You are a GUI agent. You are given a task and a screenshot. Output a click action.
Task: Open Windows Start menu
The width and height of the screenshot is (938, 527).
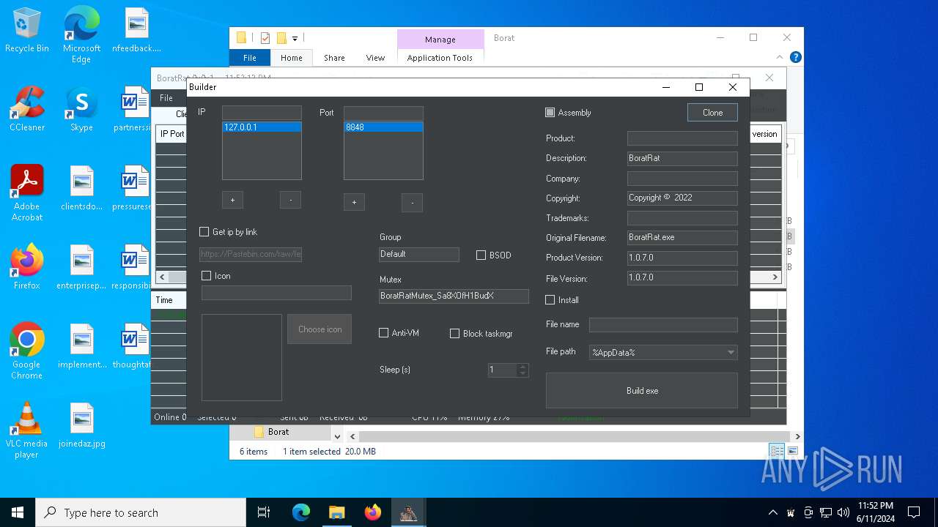[18, 512]
